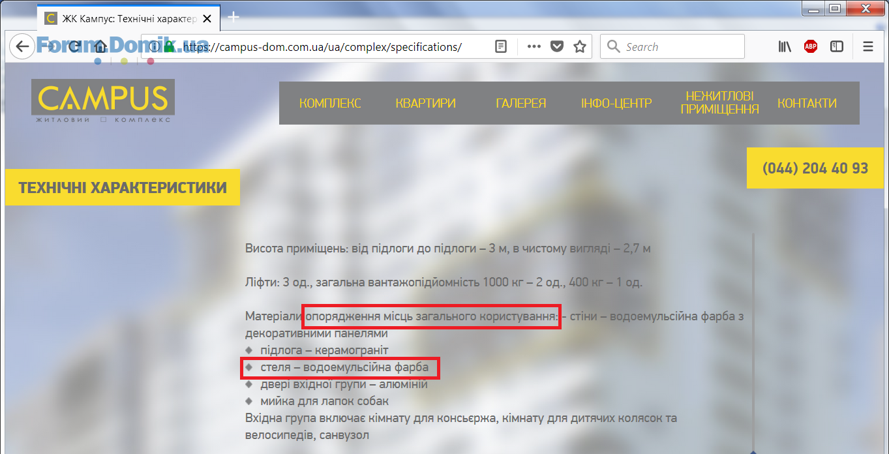Viewport: 889px width, 454px height.
Task: Click the Campus logo
Action: (x=103, y=101)
